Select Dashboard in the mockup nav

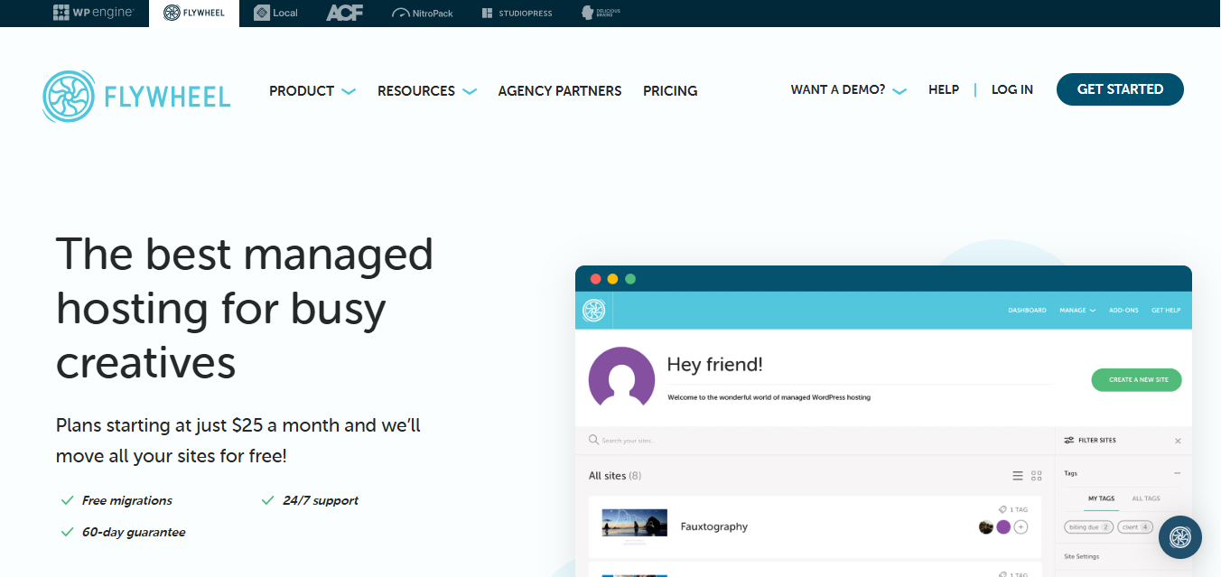[1027, 311]
